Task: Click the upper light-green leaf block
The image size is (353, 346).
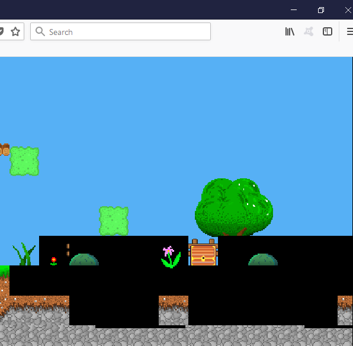Action: click(x=24, y=161)
